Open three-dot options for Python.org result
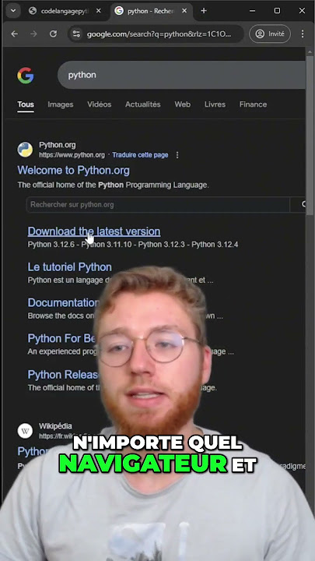Image resolution: width=315 pixels, height=561 pixels. tap(177, 155)
